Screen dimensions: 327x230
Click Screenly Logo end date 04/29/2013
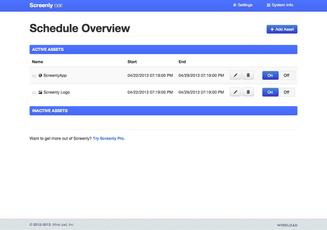click(x=201, y=92)
